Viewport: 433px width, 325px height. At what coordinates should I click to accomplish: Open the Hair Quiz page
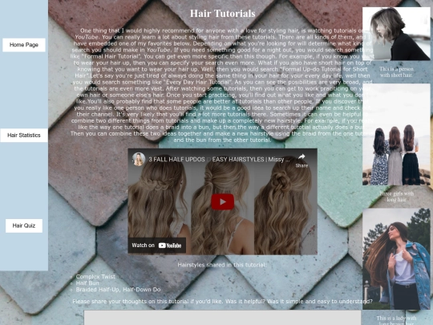(24, 225)
